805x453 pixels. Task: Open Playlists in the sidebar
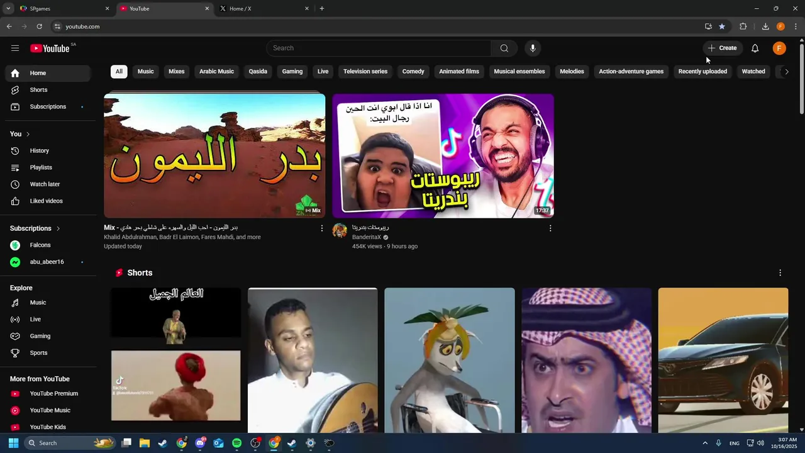tap(48, 167)
